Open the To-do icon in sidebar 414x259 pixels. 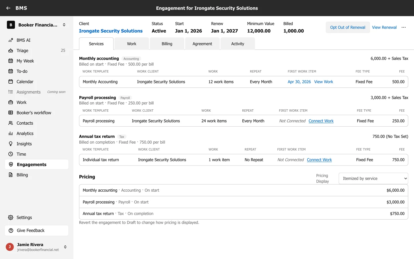tap(11, 71)
